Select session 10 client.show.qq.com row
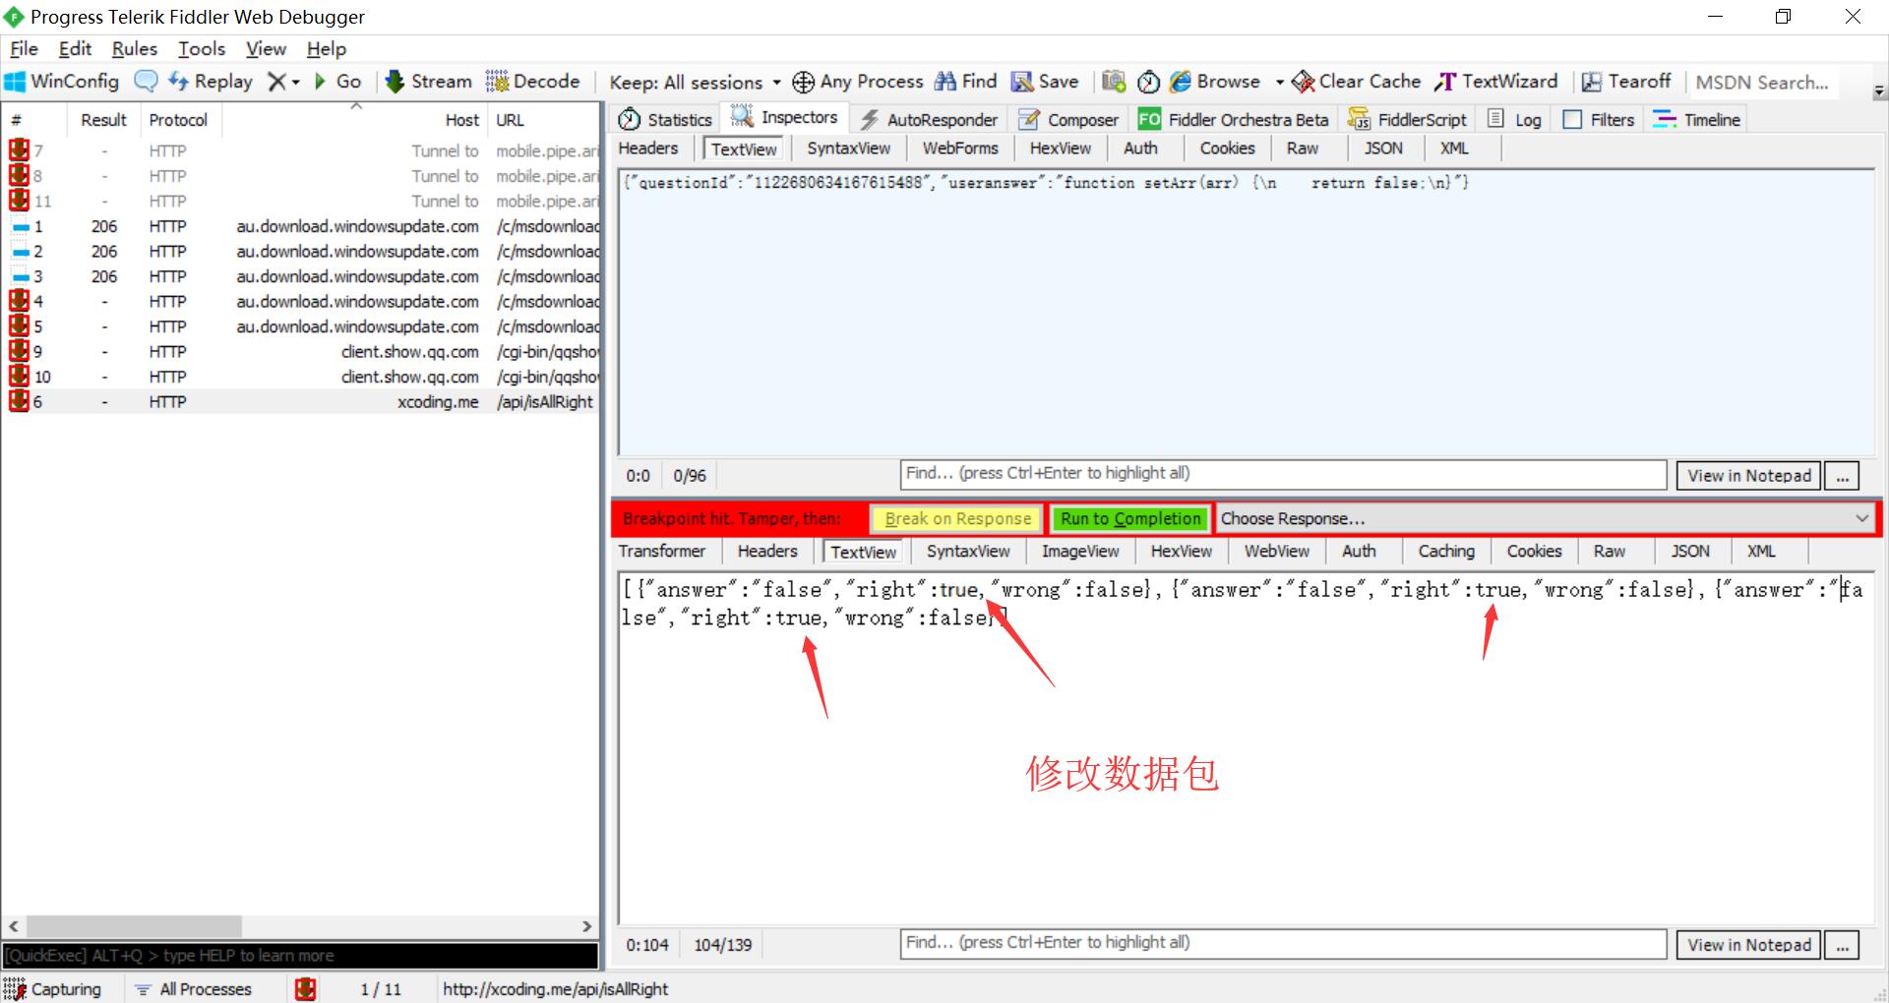 coord(301,377)
